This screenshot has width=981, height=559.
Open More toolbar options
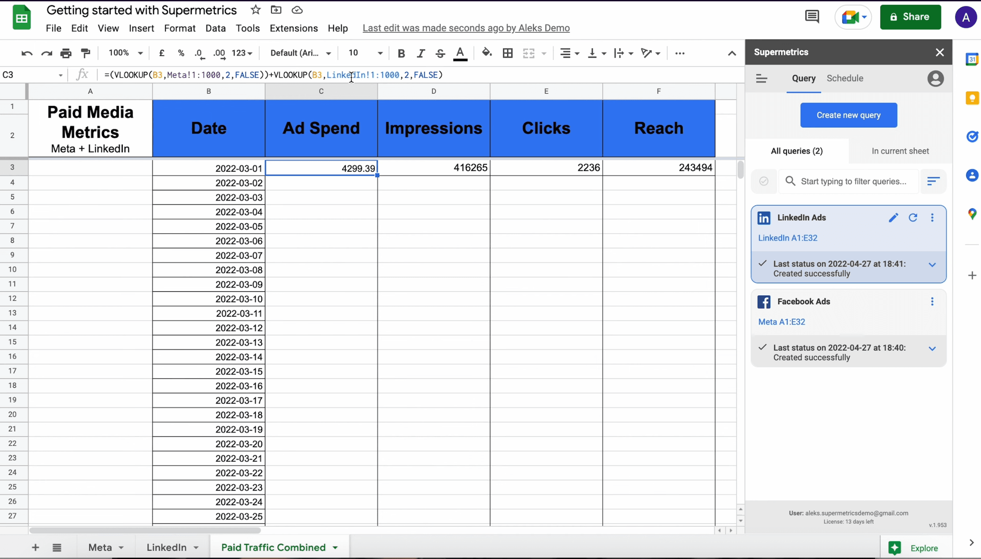point(680,53)
